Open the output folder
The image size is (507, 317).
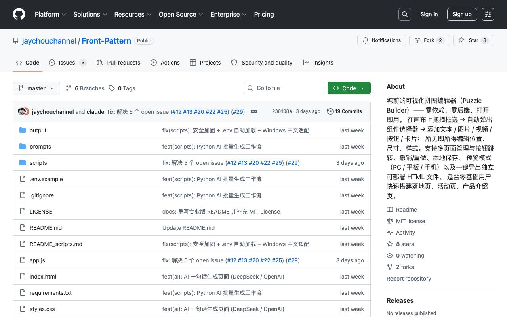(38, 130)
